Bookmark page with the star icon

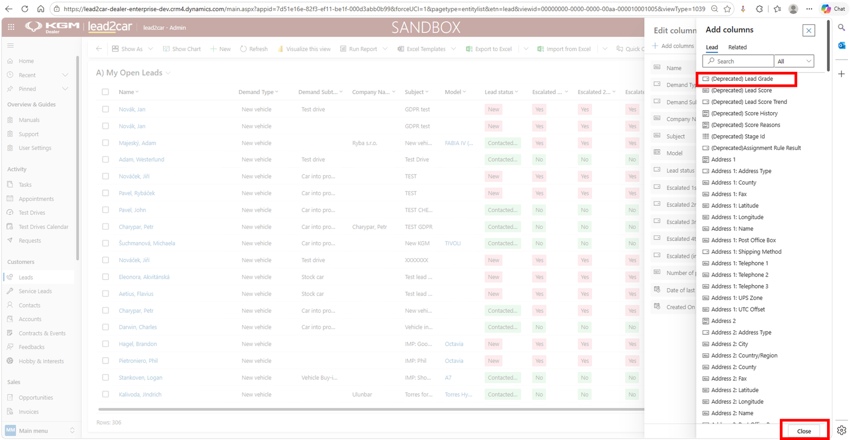tap(727, 9)
